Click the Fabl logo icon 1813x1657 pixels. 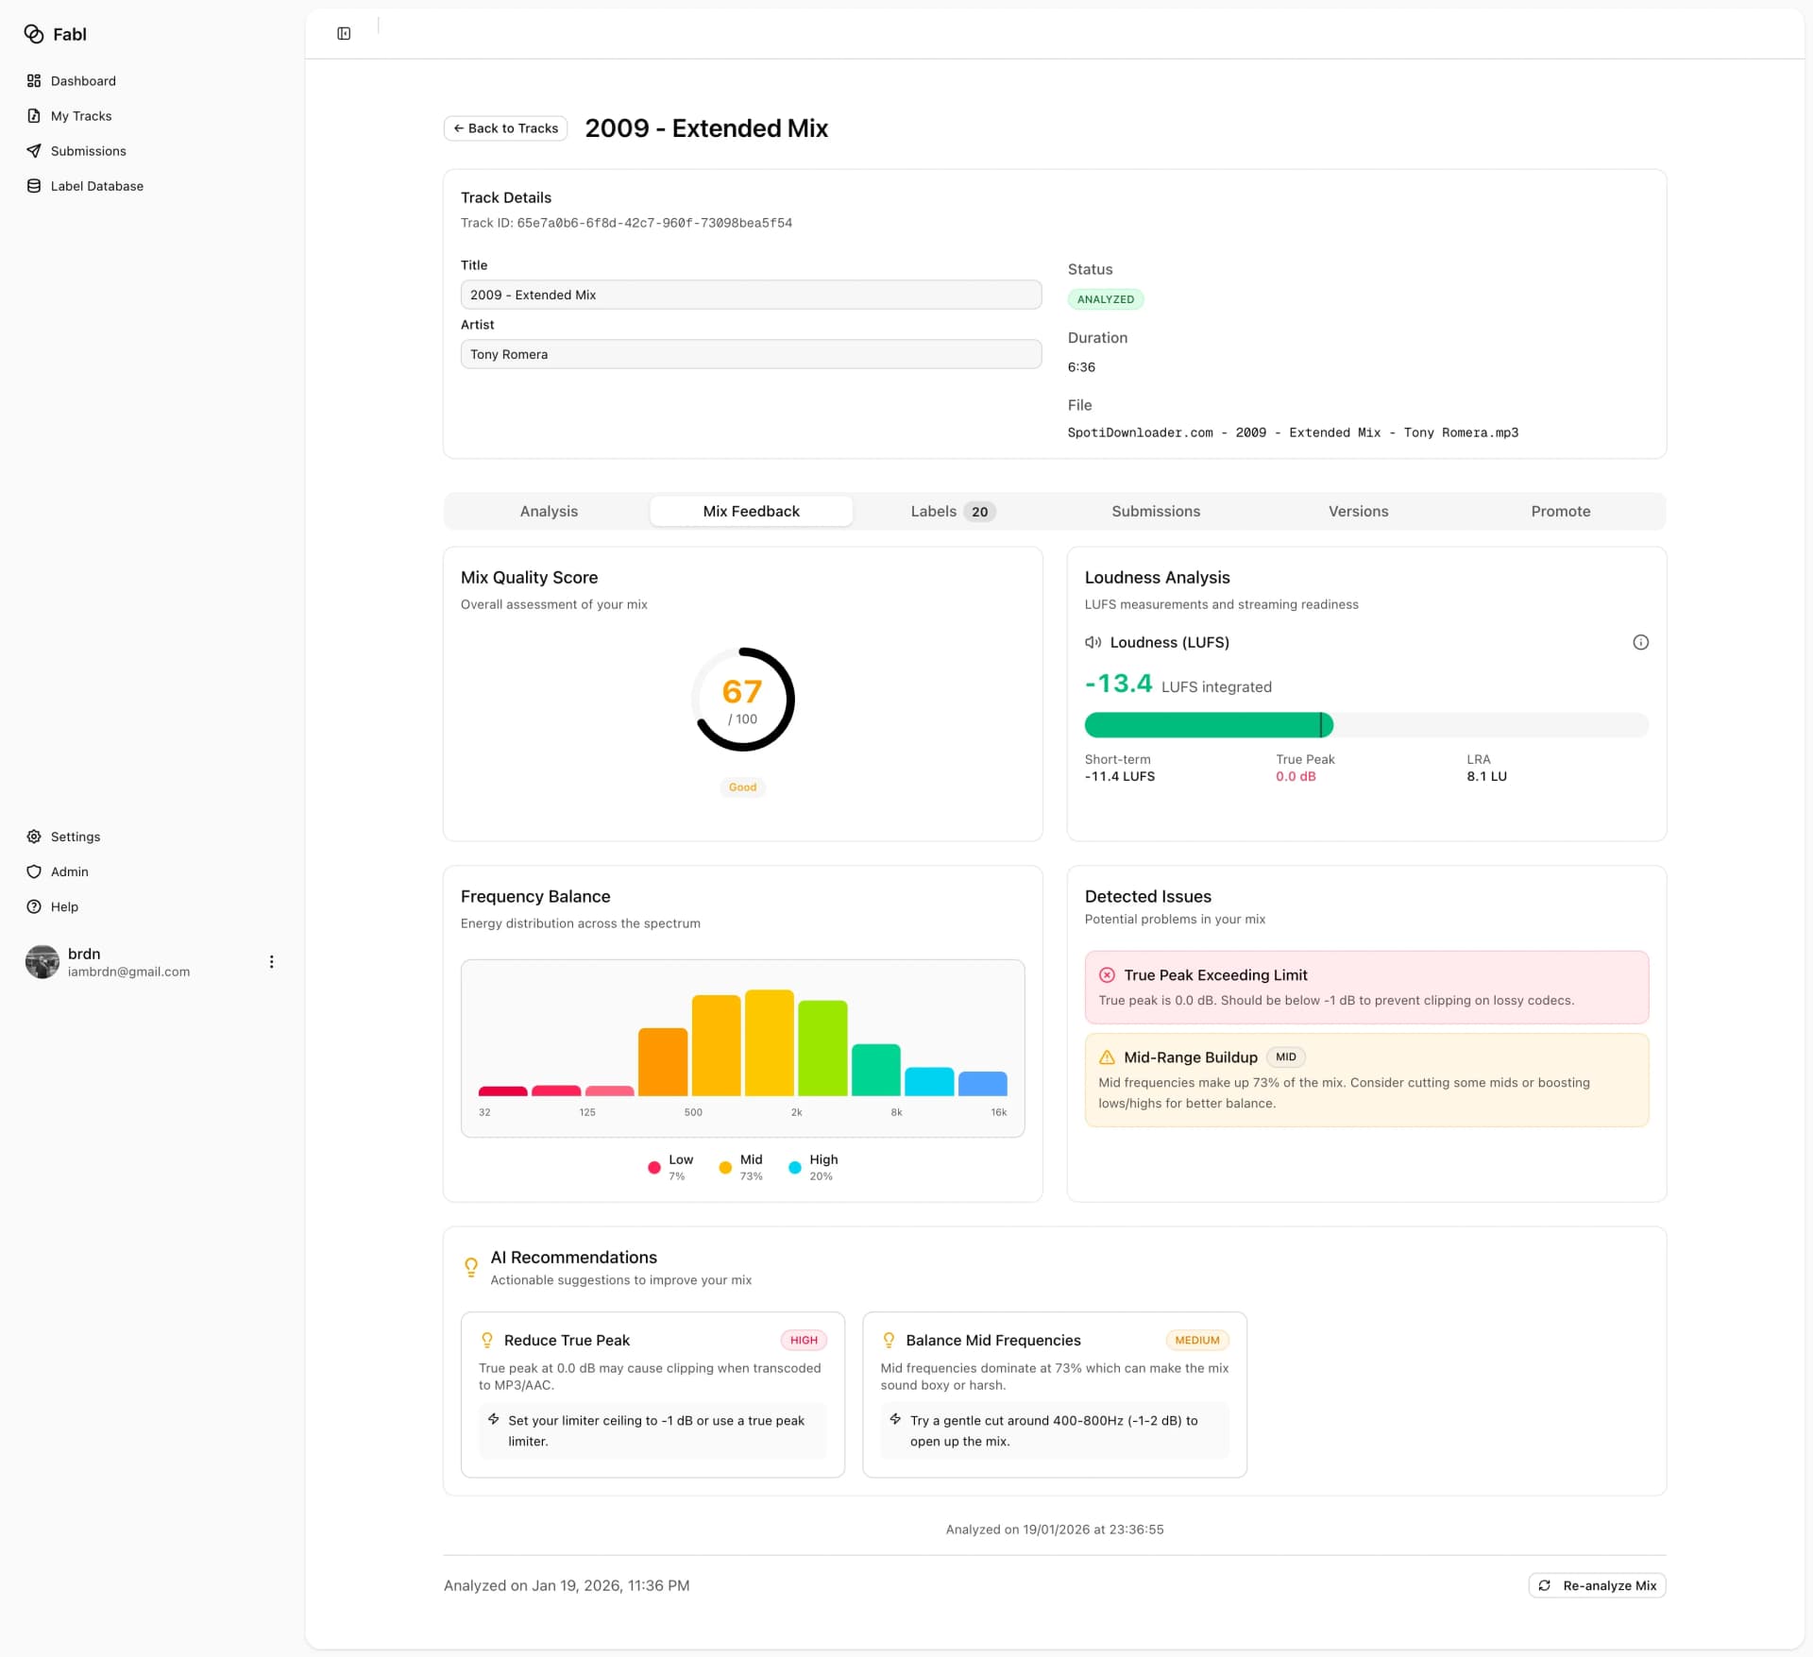(x=34, y=34)
